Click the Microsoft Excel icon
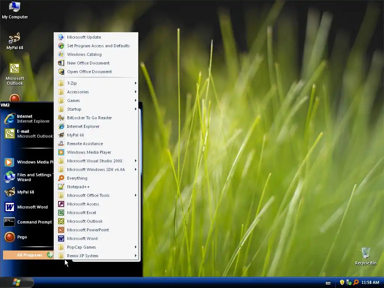The height and width of the screenshot is (288, 384). [61, 213]
